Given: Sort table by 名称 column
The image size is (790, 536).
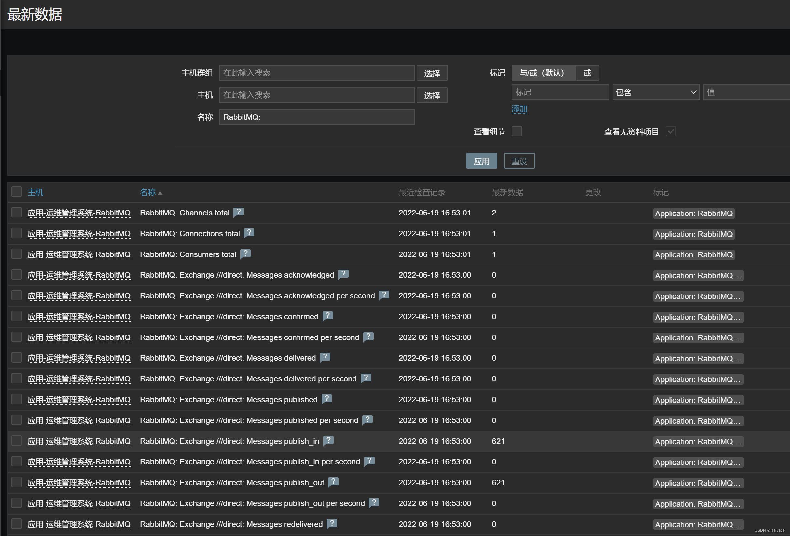Looking at the screenshot, I should pos(147,192).
